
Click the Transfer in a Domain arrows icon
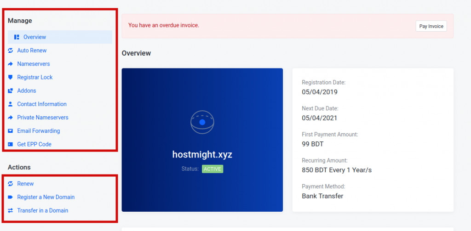pos(11,211)
